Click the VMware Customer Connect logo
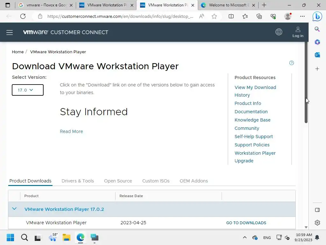The width and height of the screenshot is (326, 245). (66, 32)
